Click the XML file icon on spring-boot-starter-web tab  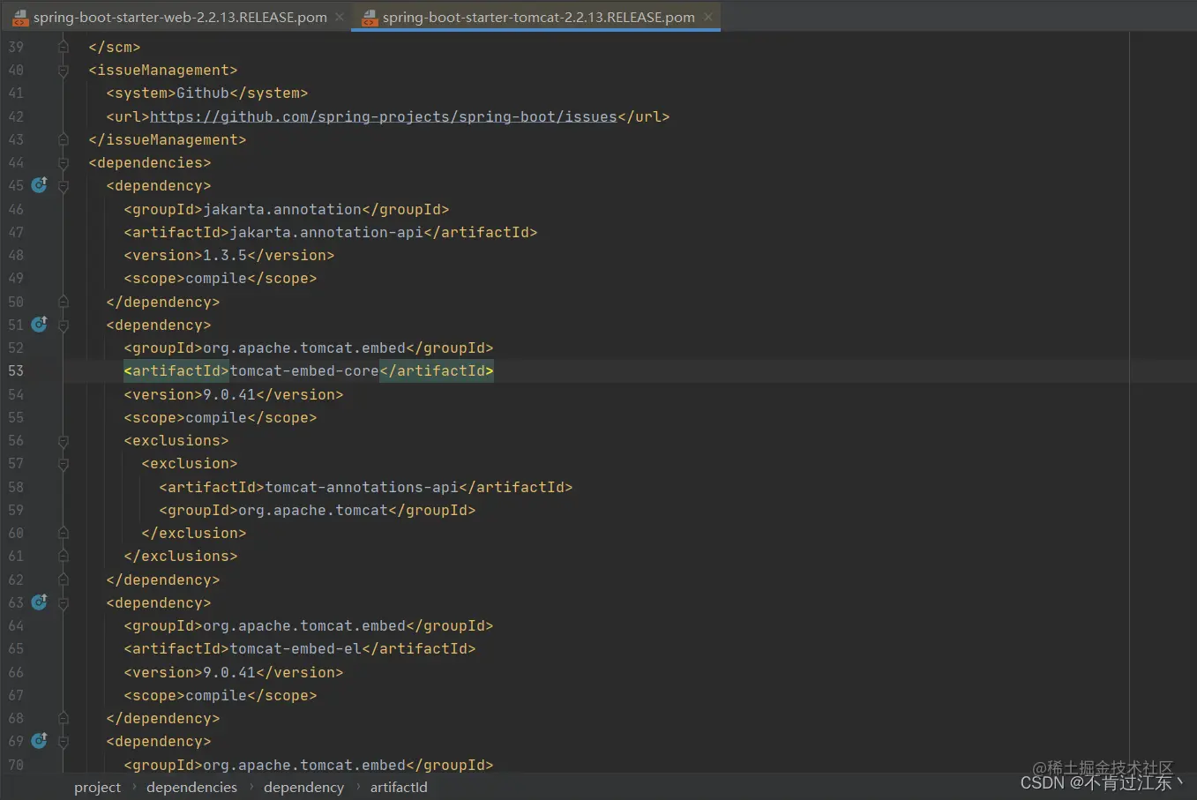click(19, 17)
